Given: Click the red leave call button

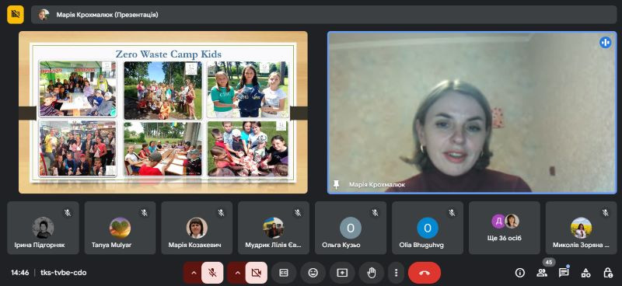Looking at the screenshot, I should click(425, 273).
